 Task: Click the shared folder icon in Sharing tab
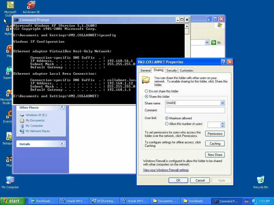coord(146,80)
